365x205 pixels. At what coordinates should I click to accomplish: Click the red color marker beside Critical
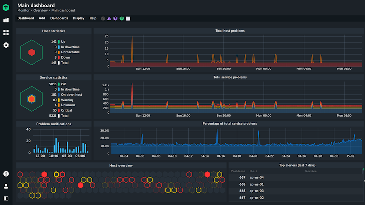pos(59,110)
